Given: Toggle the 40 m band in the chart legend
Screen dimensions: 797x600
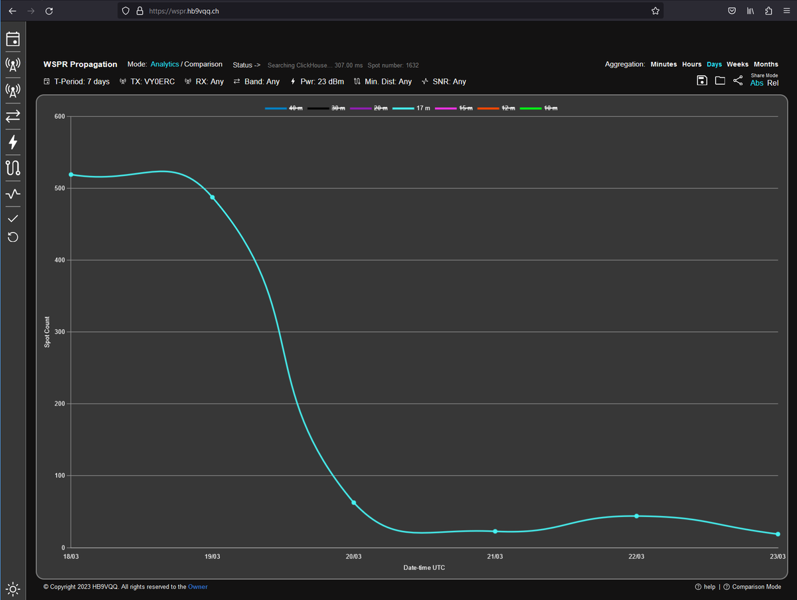Looking at the screenshot, I should [284, 108].
